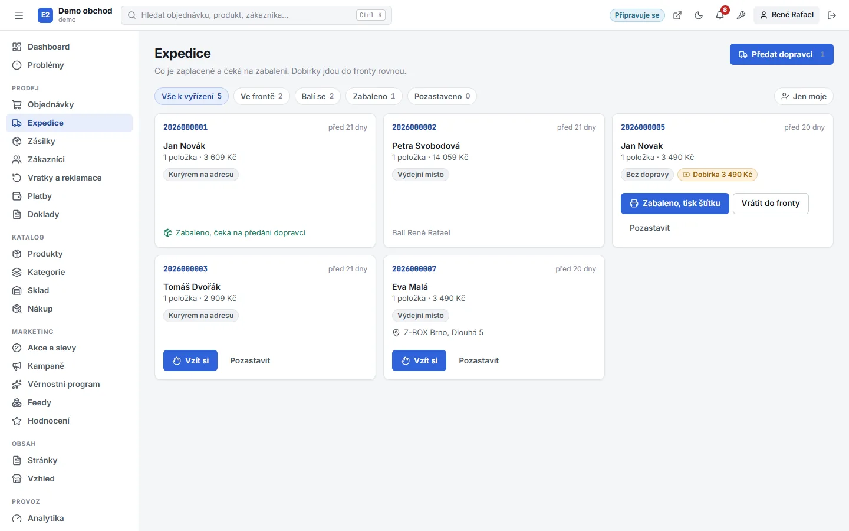Go to Problémy in sidebar

69,65
